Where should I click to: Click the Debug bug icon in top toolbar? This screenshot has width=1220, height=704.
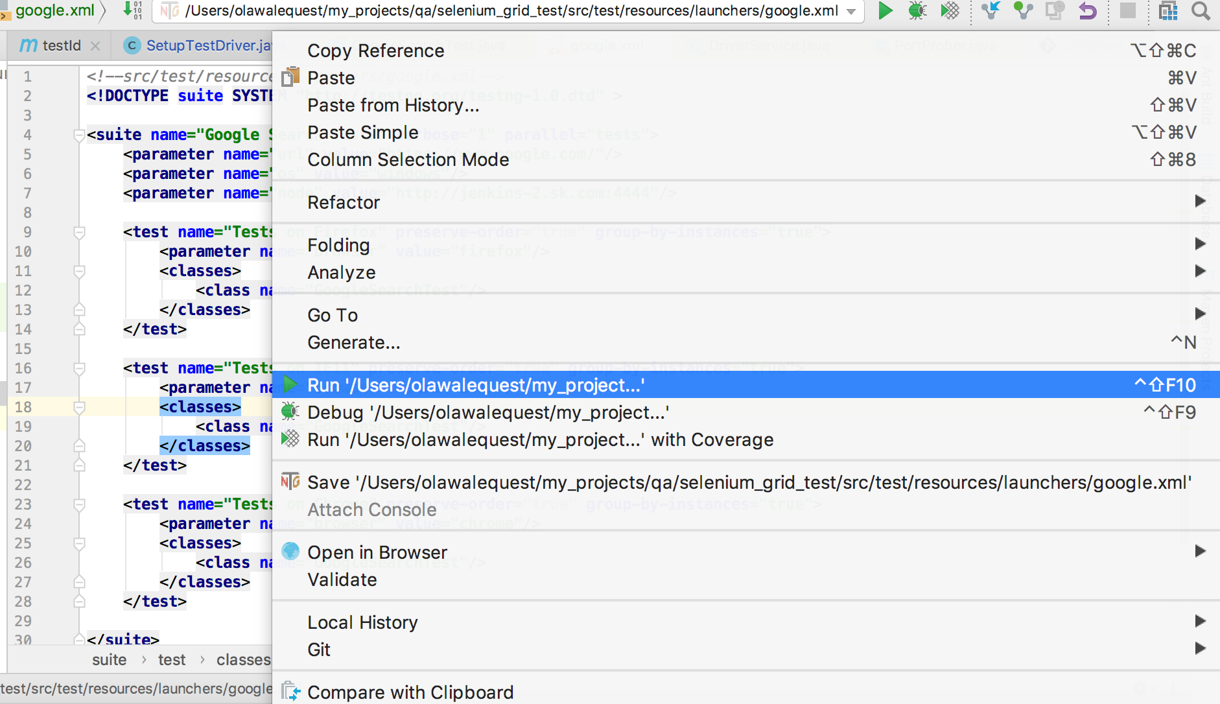pyautogui.click(x=917, y=11)
